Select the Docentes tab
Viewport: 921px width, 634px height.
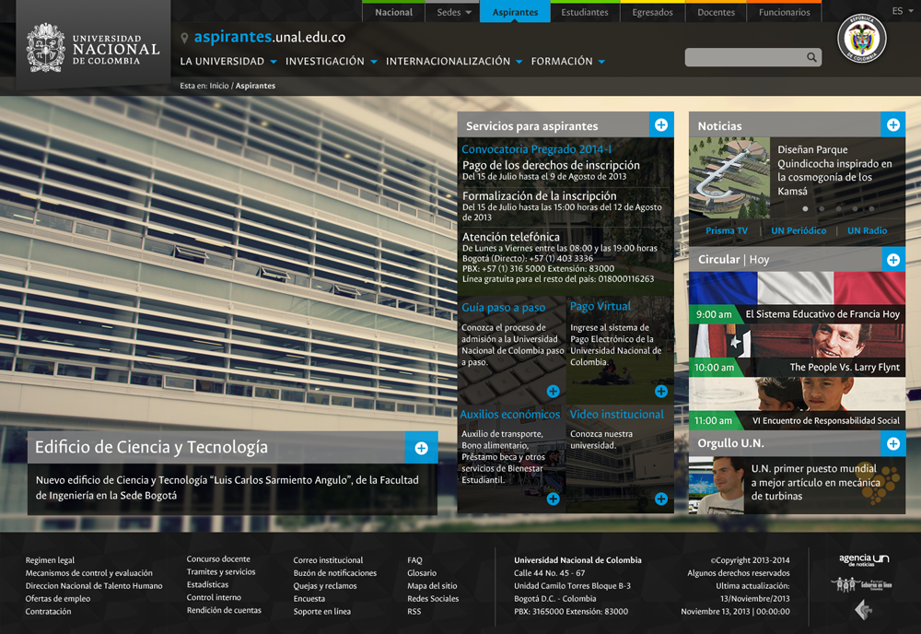tap(716, 12)
